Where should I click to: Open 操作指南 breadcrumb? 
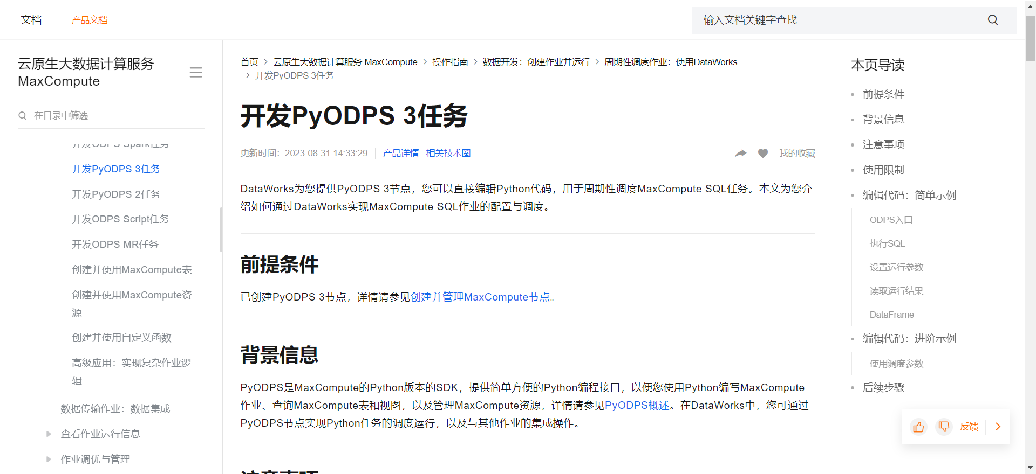tap(450, 62)
